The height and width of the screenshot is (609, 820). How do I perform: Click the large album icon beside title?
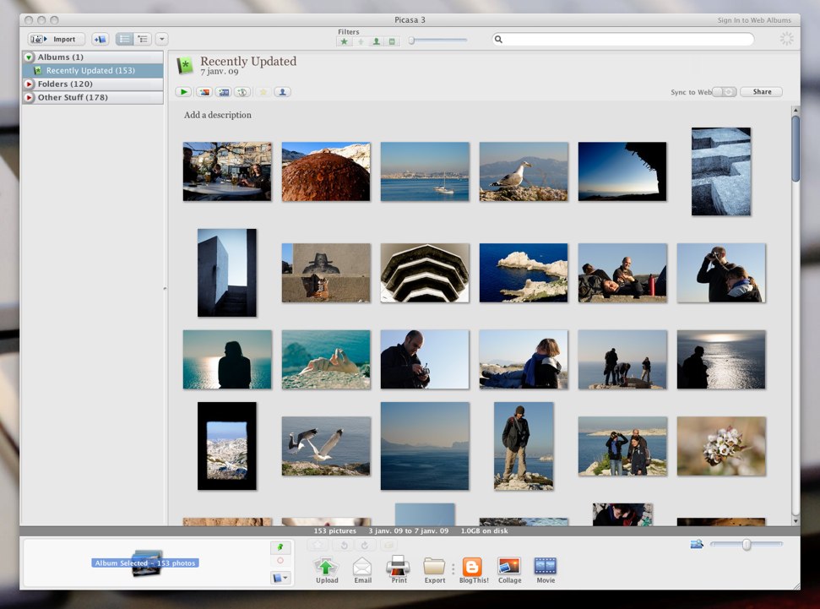tap(185, 65)
